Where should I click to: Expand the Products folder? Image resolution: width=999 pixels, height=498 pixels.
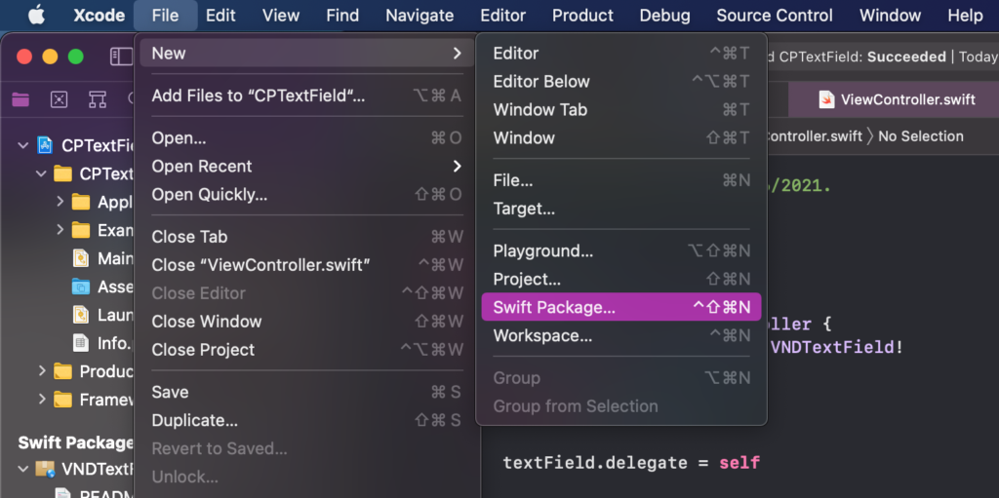[42, 370]
